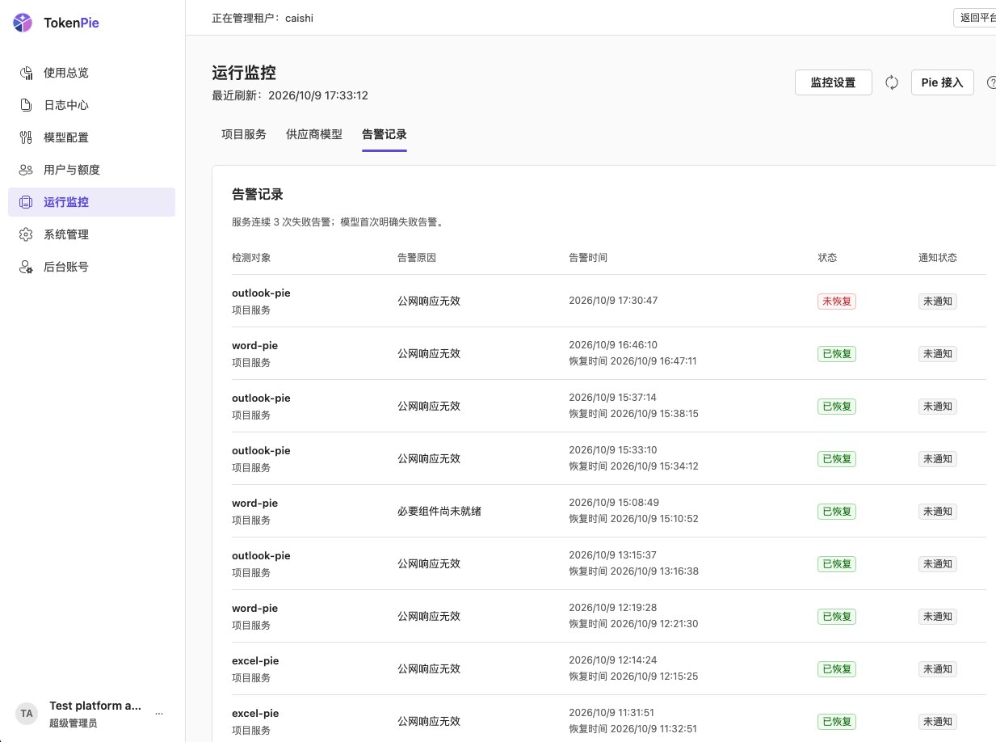Image resolution: width=996 pixels, height=742 pixels.
Task: Click 未通知 tag for 17:30:47 alert
Action: [938, 301]
